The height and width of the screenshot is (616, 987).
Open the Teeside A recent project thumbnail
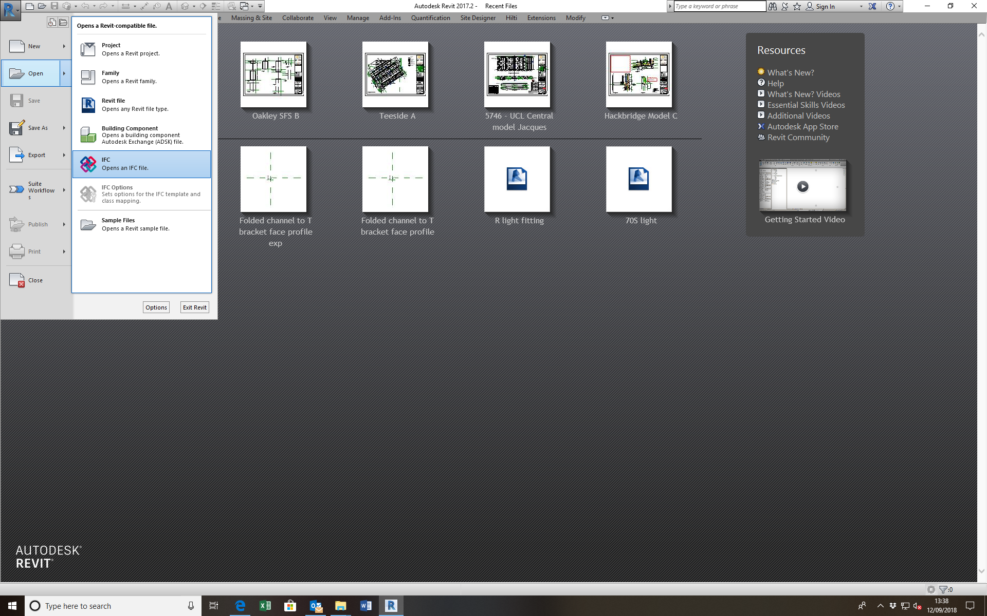[395, 74]
